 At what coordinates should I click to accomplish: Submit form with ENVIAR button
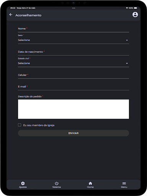point(73,133)
